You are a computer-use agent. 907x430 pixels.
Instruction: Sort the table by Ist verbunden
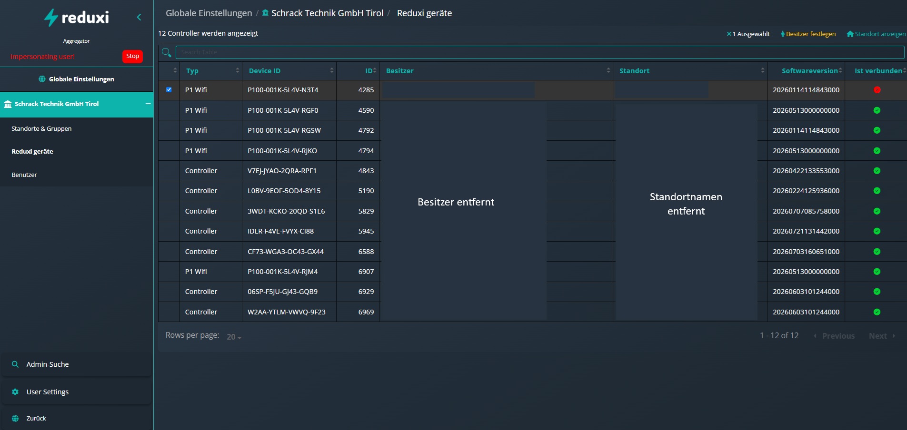click(876, 70)
